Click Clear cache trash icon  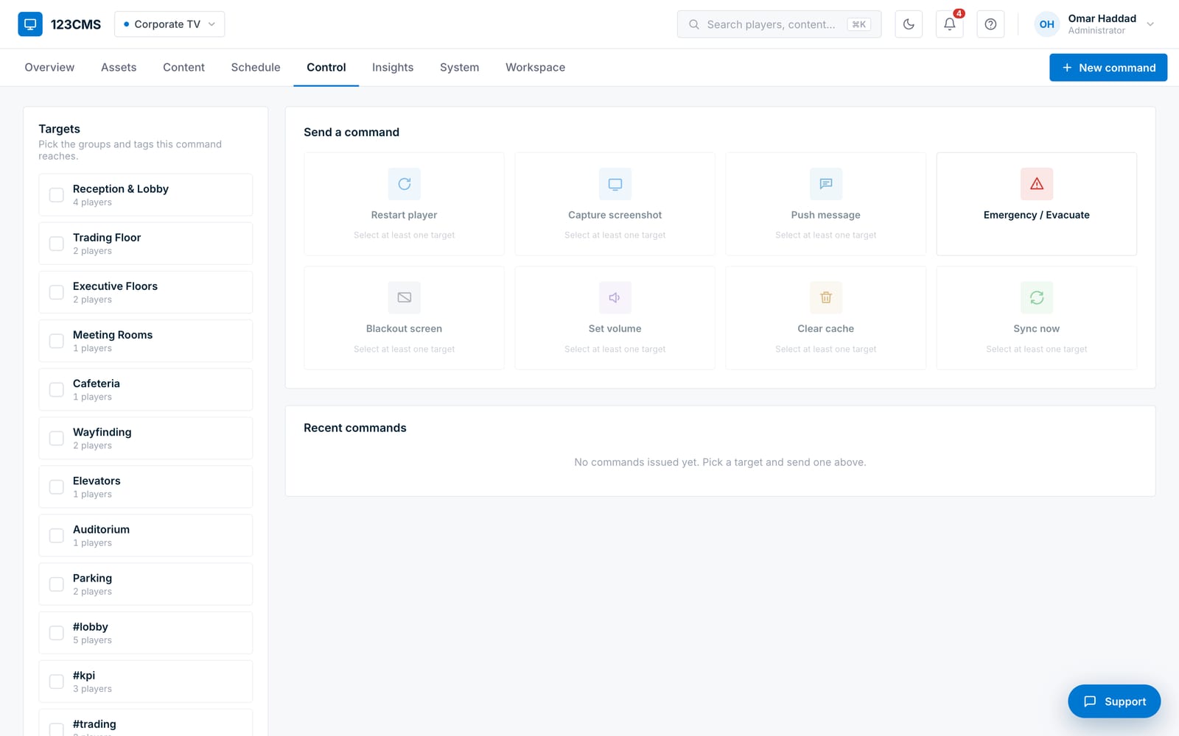point(826,297)
